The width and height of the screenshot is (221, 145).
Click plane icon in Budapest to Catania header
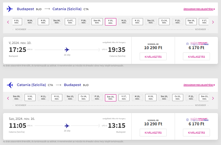tap(10, 9)
